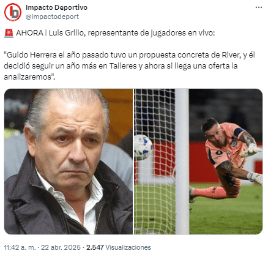Open the three-dot more options menu
The height and width of the screenshot is (254, 268).
point(259,7)
